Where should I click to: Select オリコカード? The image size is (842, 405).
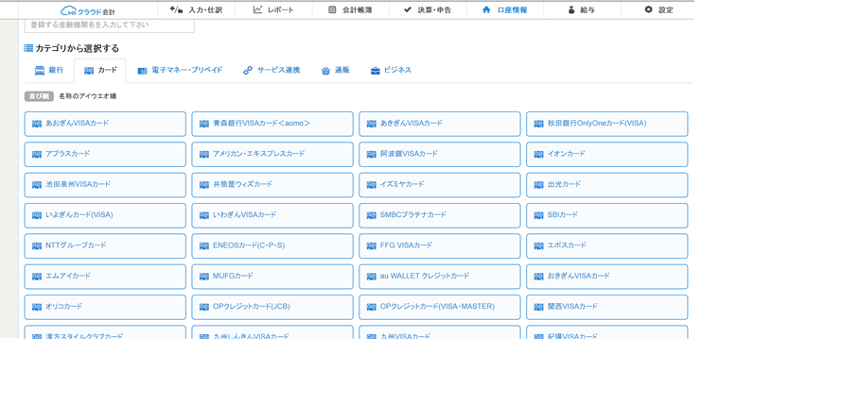[105, 307]
